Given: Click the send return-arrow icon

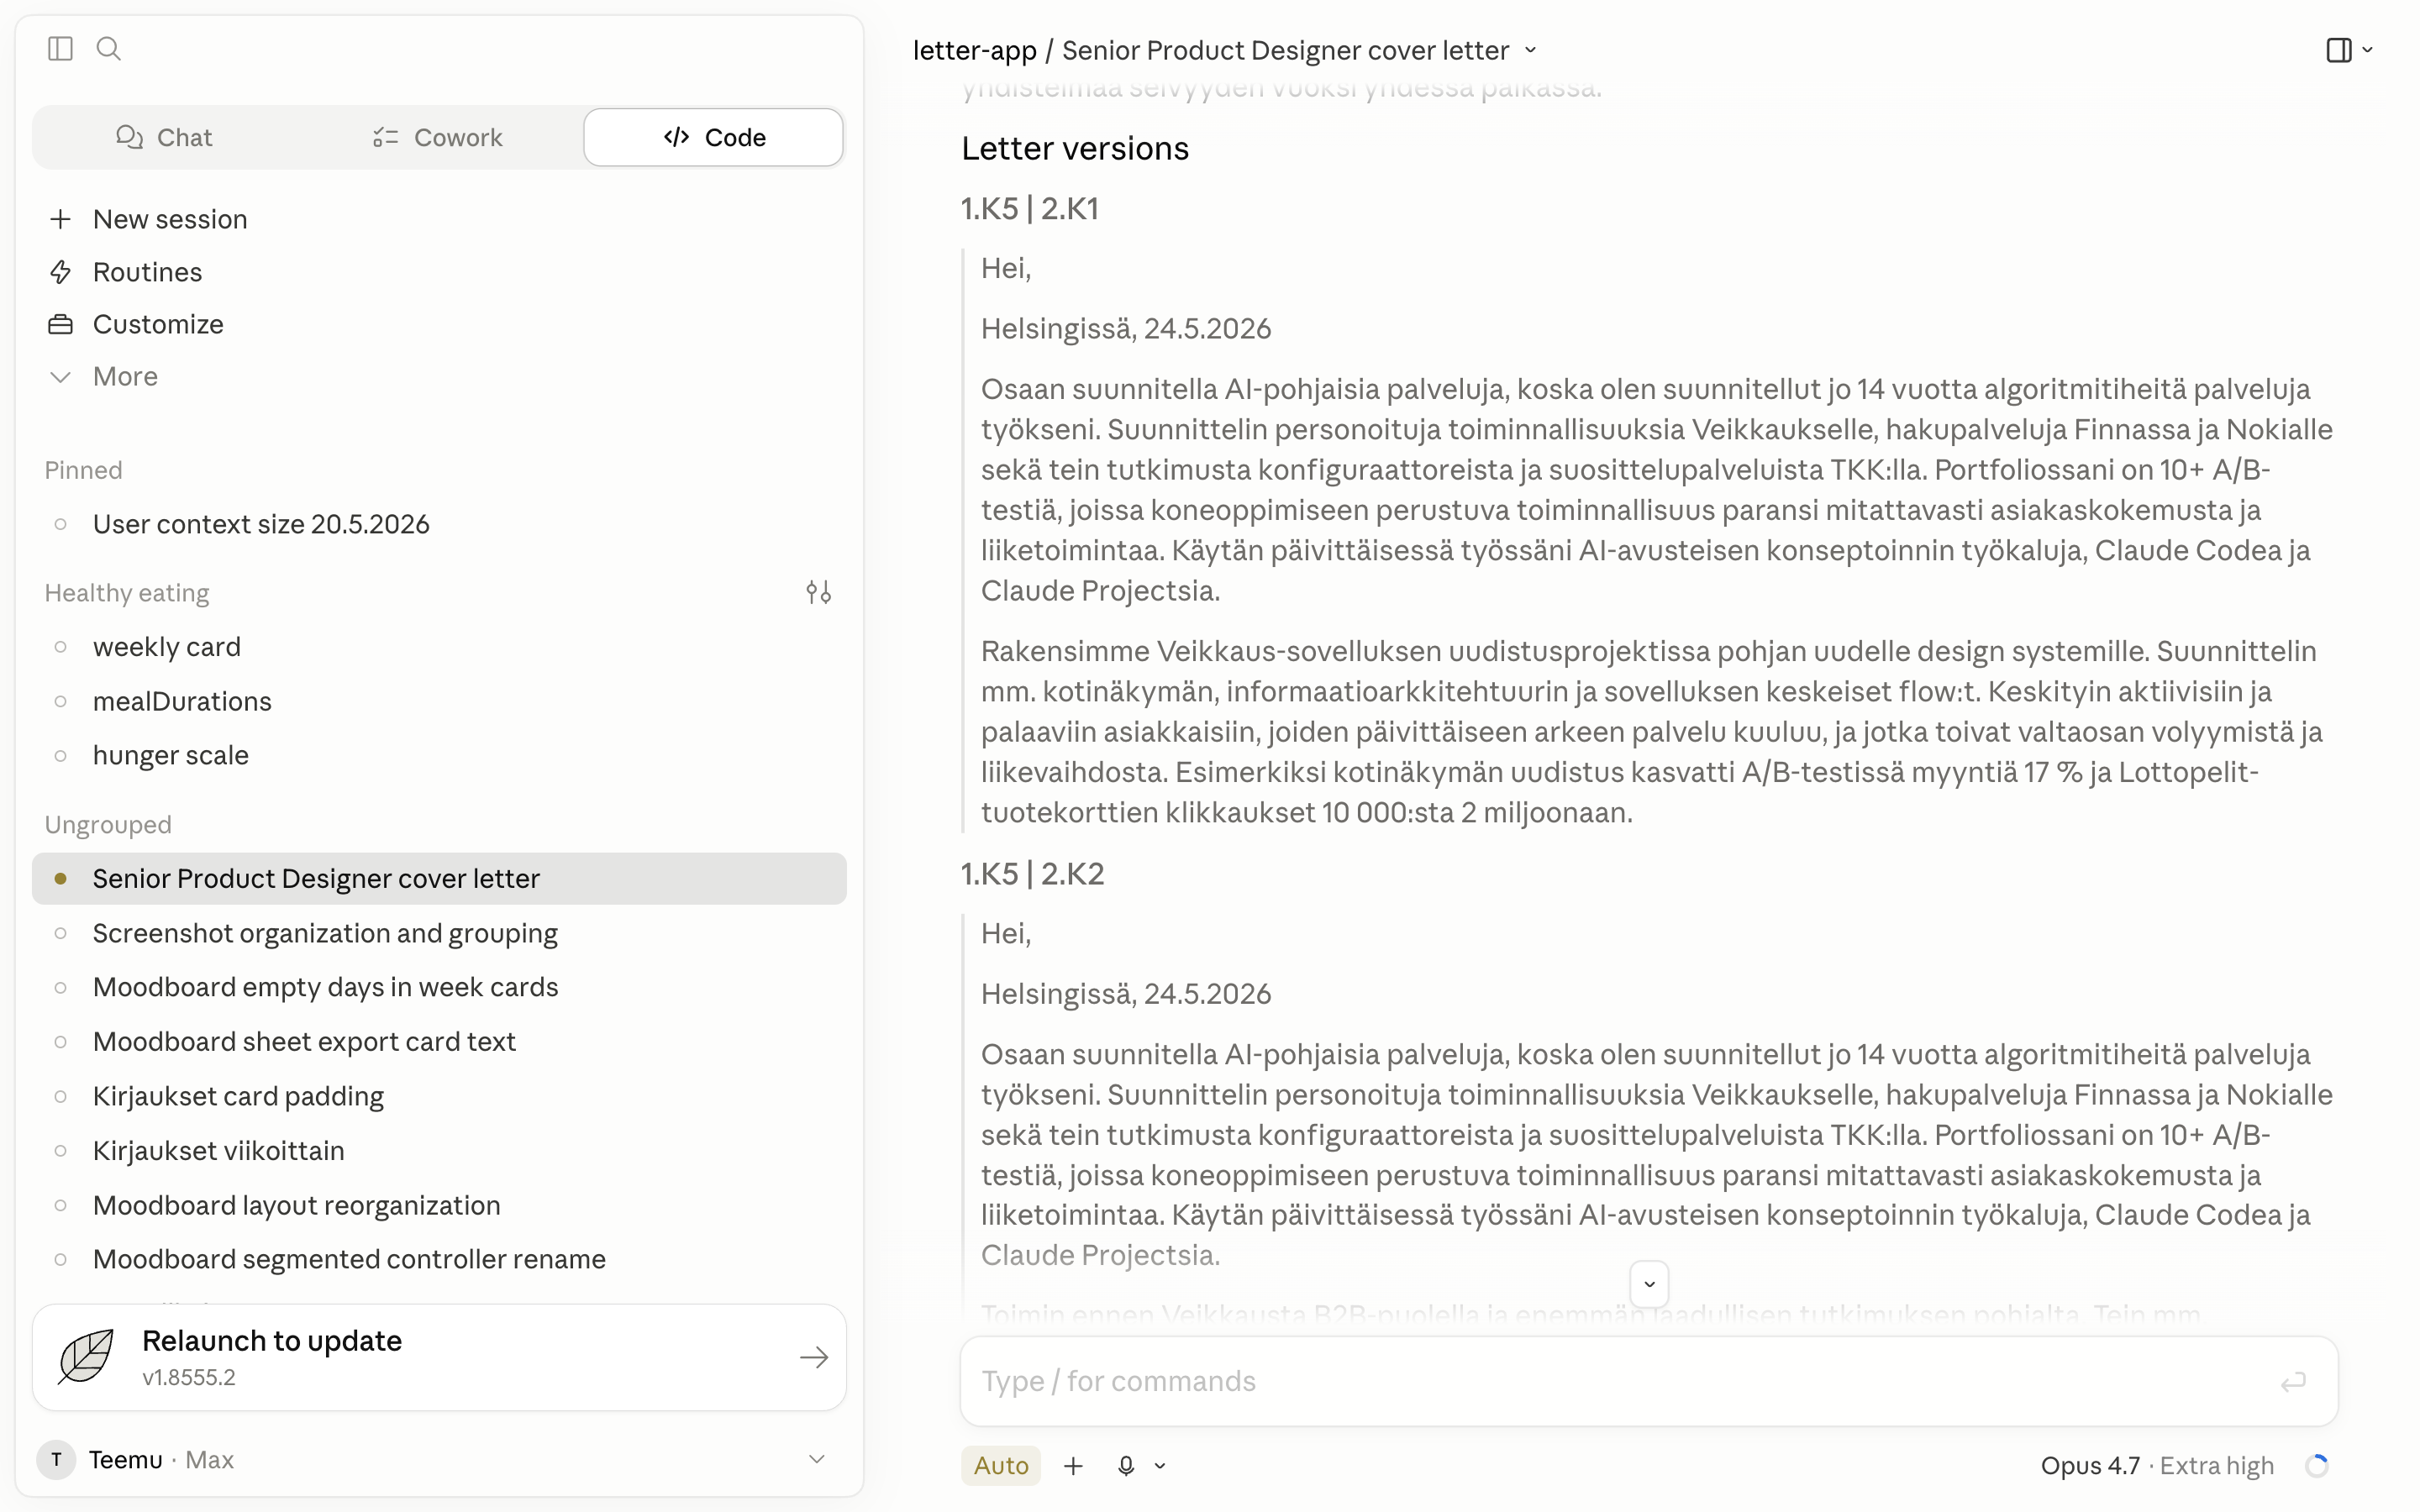Looking at the screenshot, I should coord(2292,1382).
